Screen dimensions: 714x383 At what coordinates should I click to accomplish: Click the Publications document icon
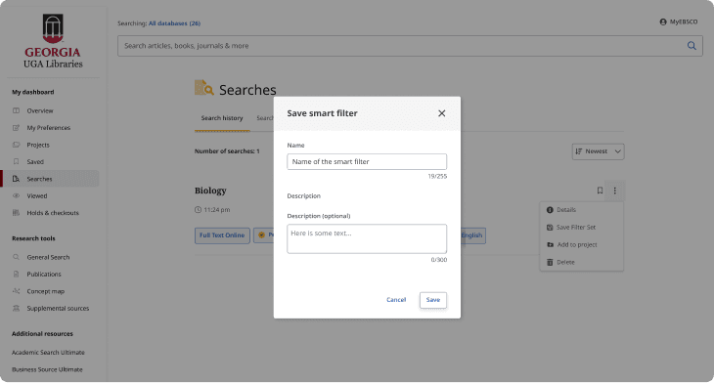coord(16,274)
